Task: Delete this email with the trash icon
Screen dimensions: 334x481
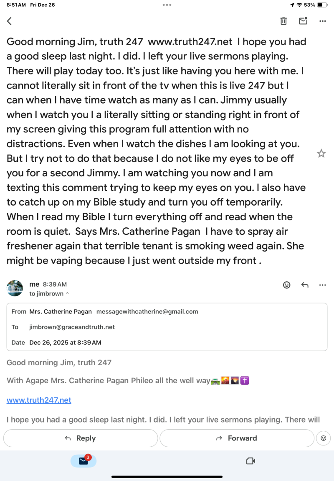Action: pos(283,21)
